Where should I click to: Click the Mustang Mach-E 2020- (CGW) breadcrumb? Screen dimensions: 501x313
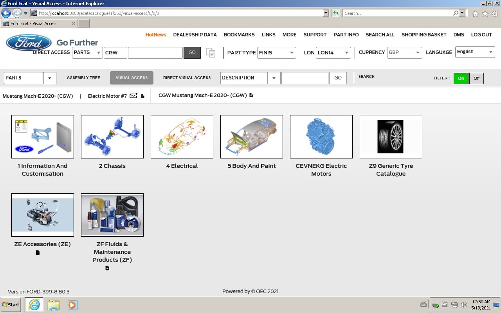pos(38,96)
